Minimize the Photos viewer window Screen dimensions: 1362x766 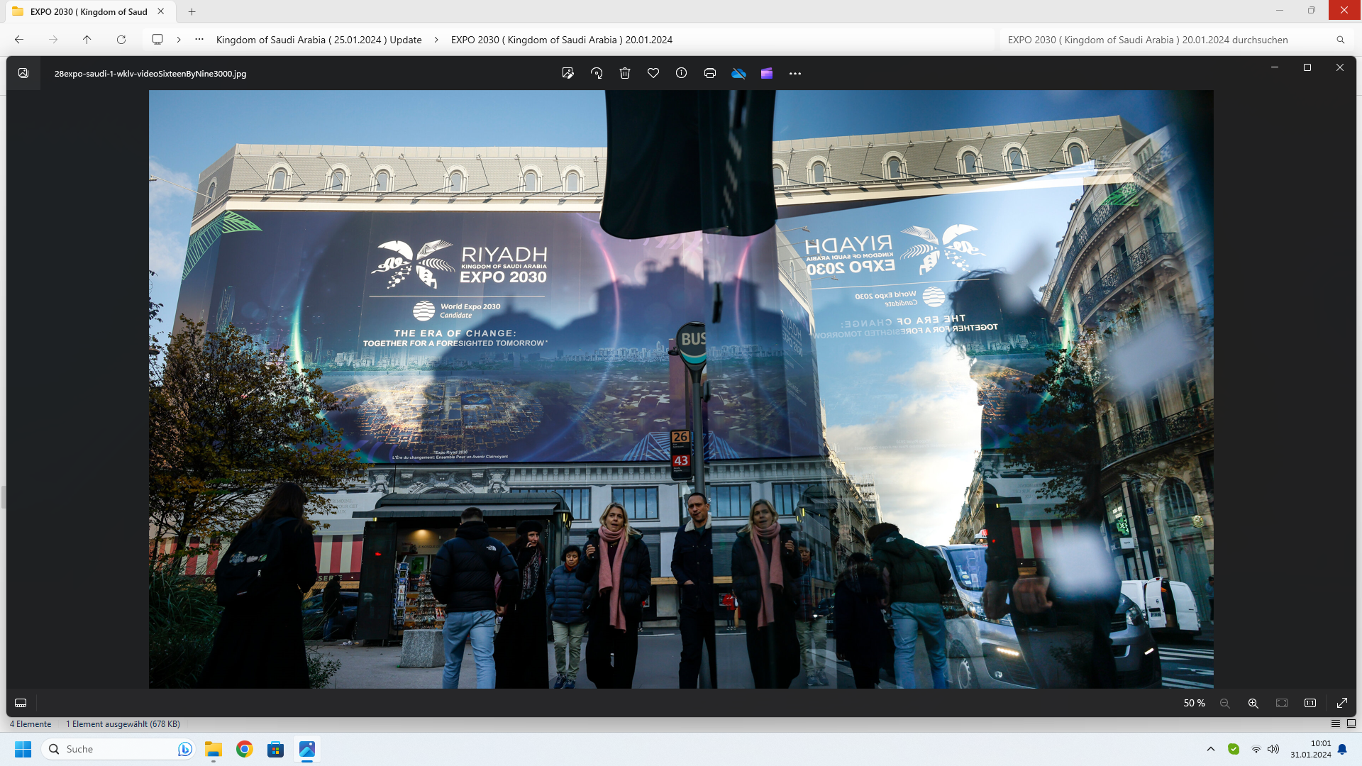1275,67
